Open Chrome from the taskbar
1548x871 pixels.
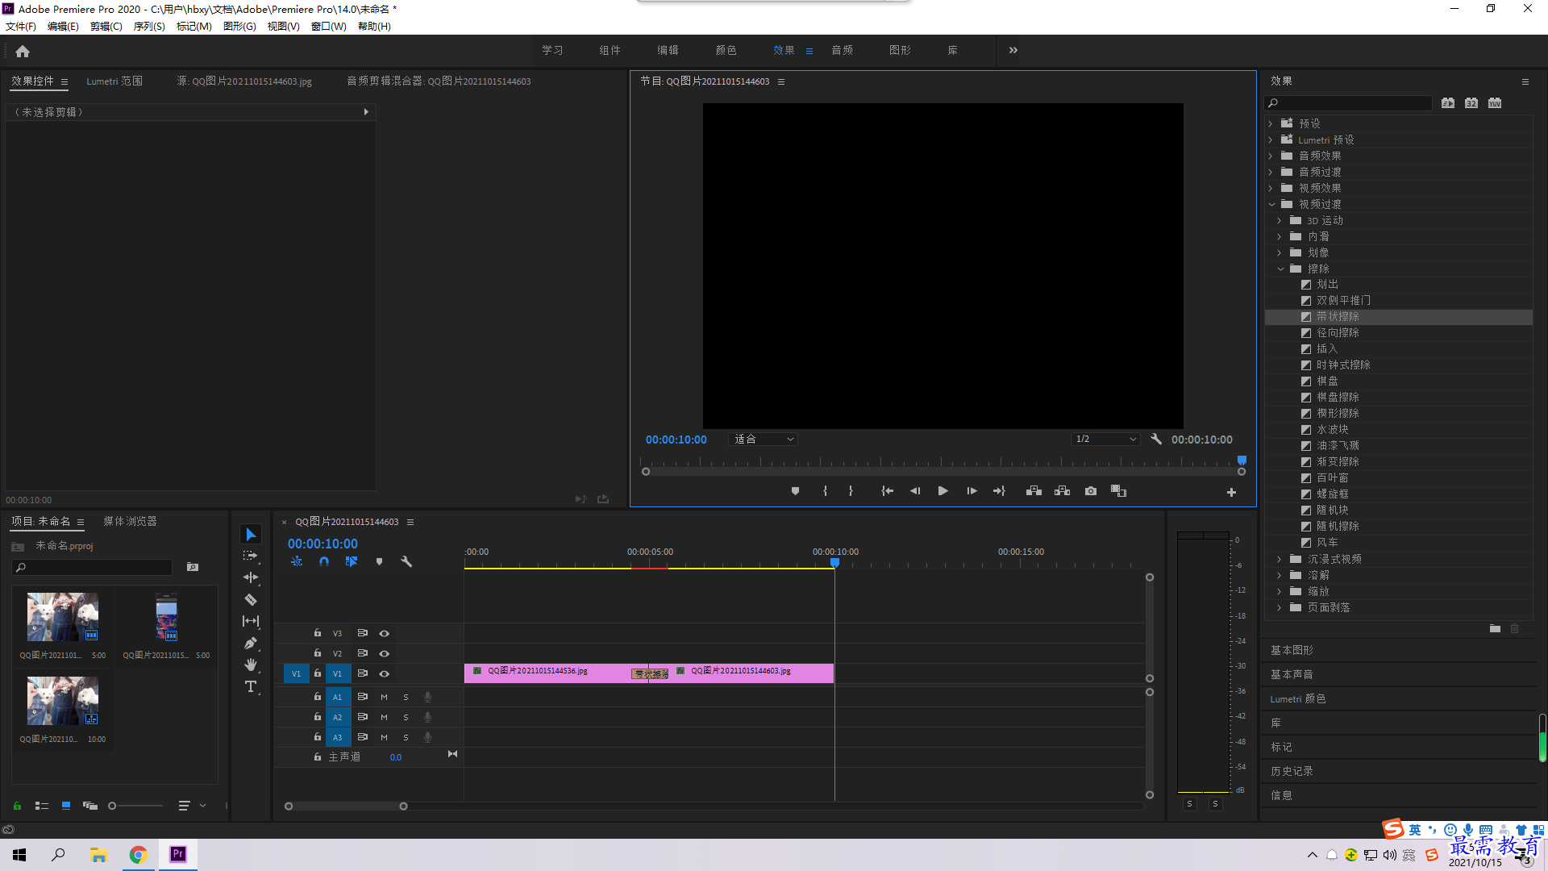[138, 855]
